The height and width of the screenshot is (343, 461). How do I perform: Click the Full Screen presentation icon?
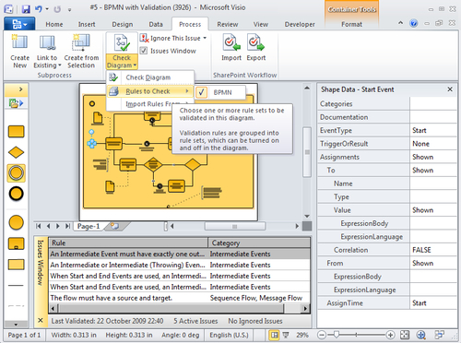pos(286,335)
